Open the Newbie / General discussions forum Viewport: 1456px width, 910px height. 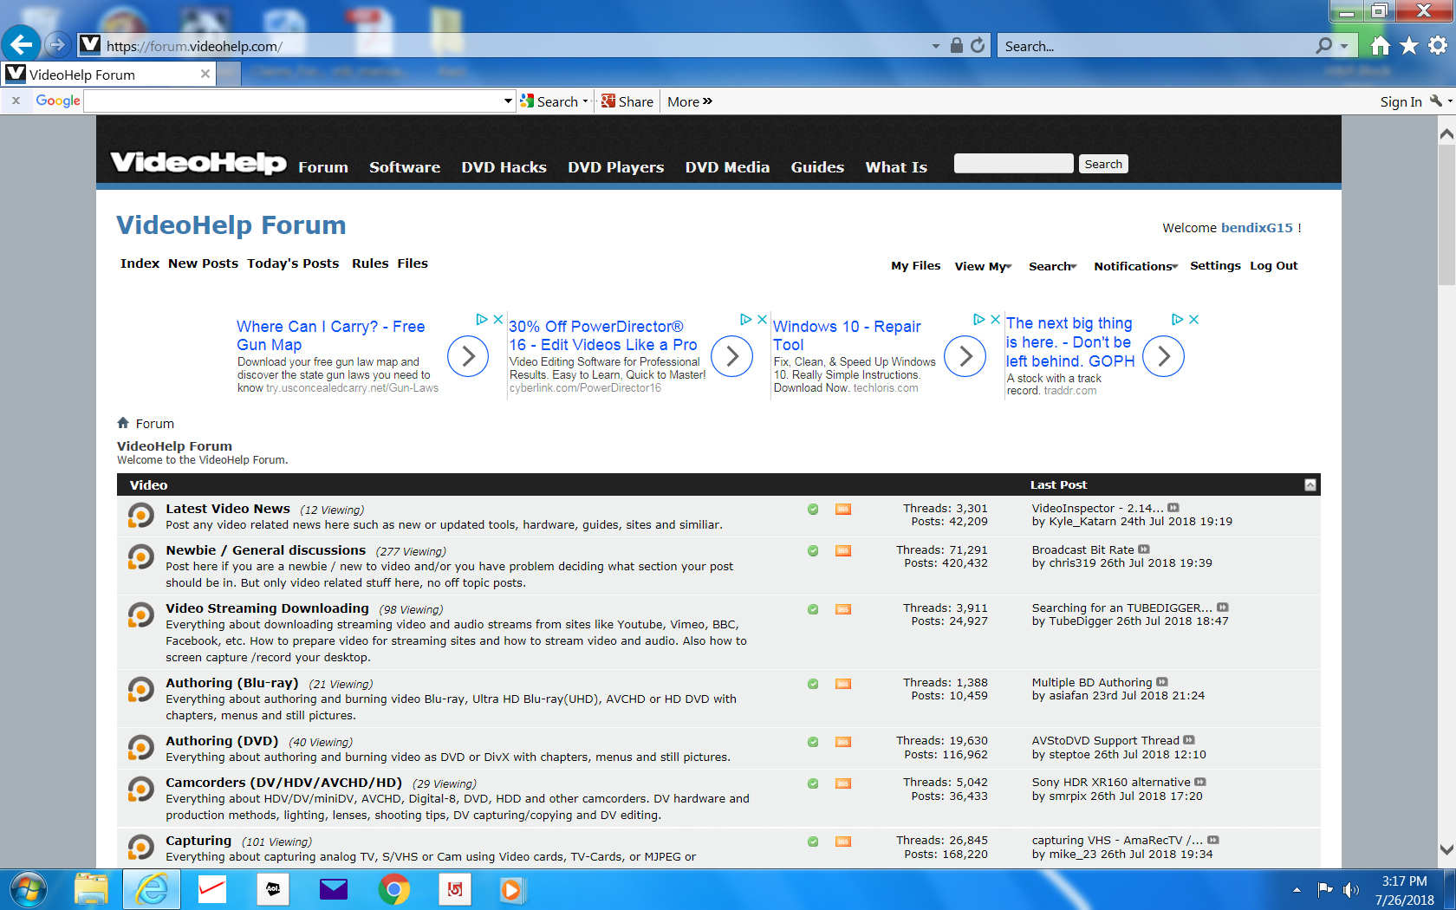266,550
